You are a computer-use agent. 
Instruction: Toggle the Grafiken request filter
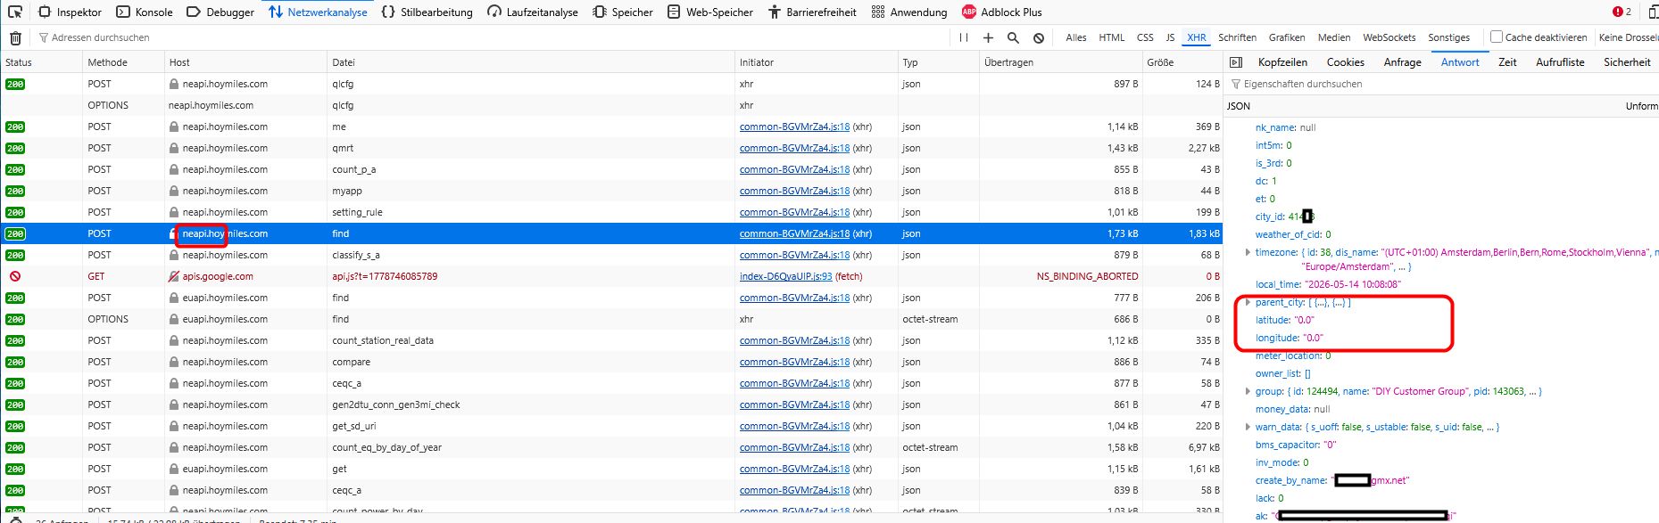(x=1287, y=37)
